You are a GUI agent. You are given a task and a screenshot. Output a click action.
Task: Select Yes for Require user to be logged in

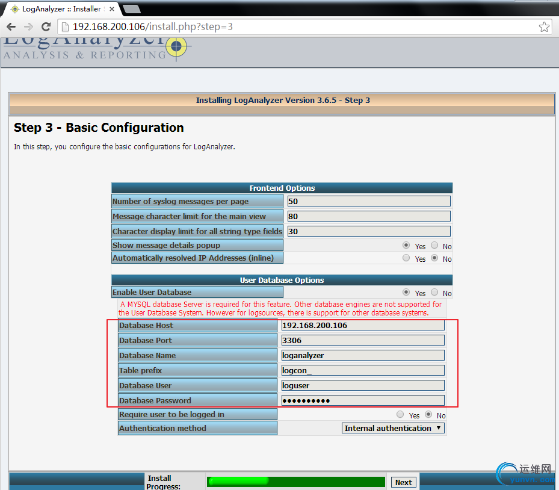pos(400,414)
